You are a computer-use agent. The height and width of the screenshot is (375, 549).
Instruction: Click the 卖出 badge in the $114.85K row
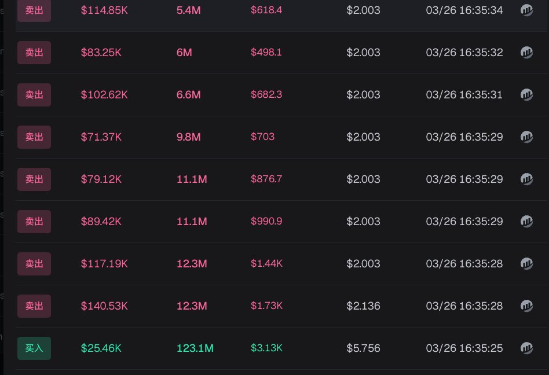point(34,10)
